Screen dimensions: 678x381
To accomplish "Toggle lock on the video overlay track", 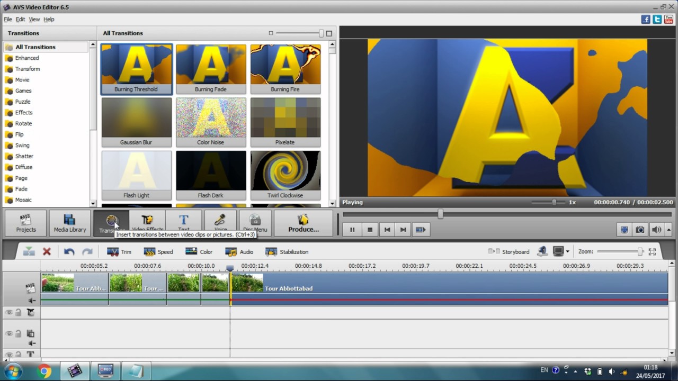I will [x=18, y=334].
